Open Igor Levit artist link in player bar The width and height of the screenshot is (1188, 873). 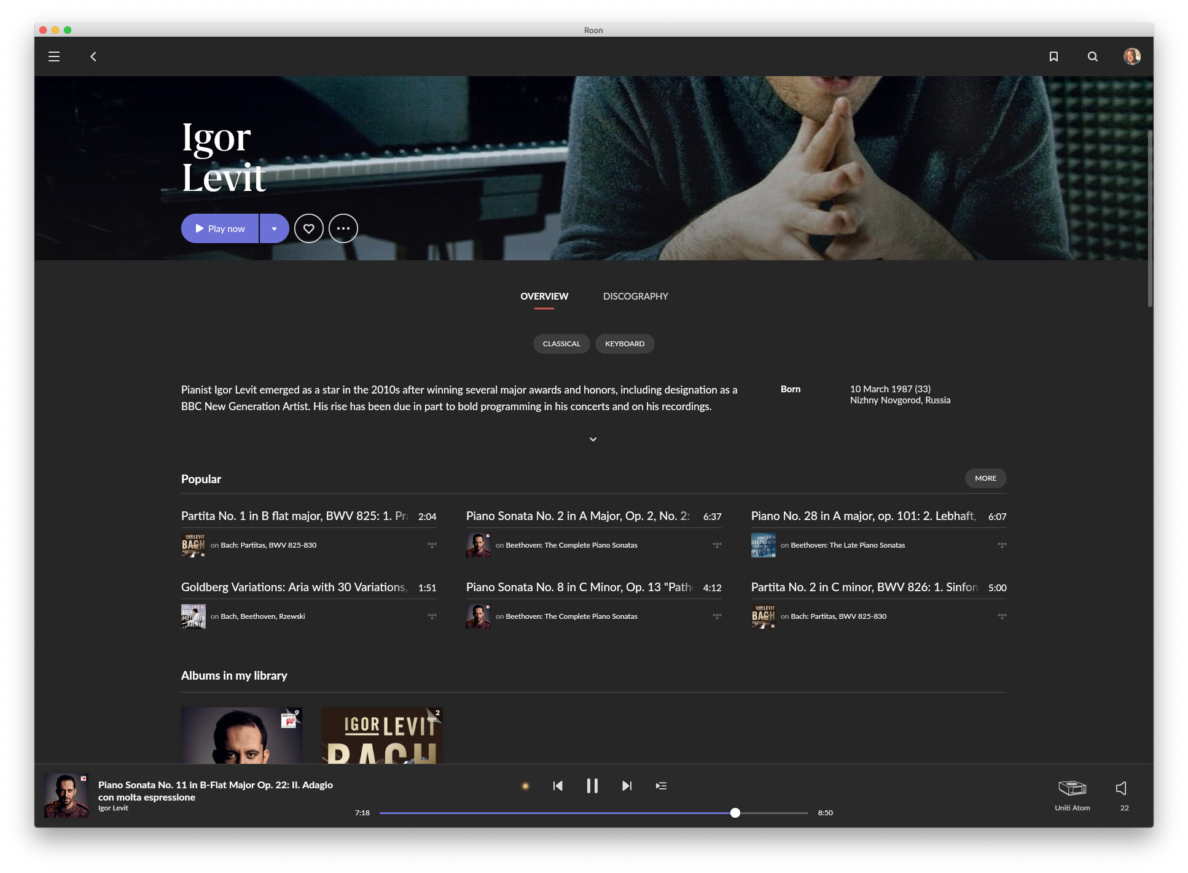coord(113,808)
